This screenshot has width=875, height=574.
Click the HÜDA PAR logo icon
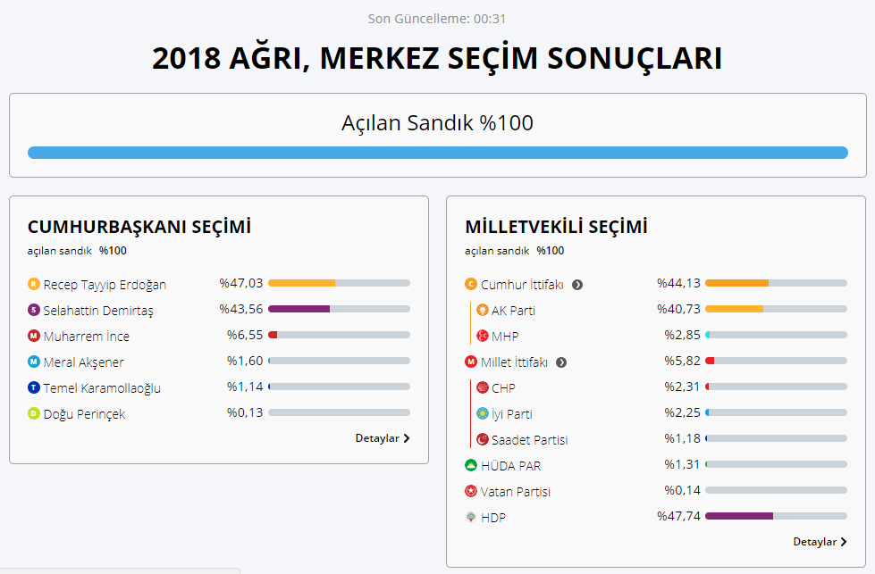471,466
